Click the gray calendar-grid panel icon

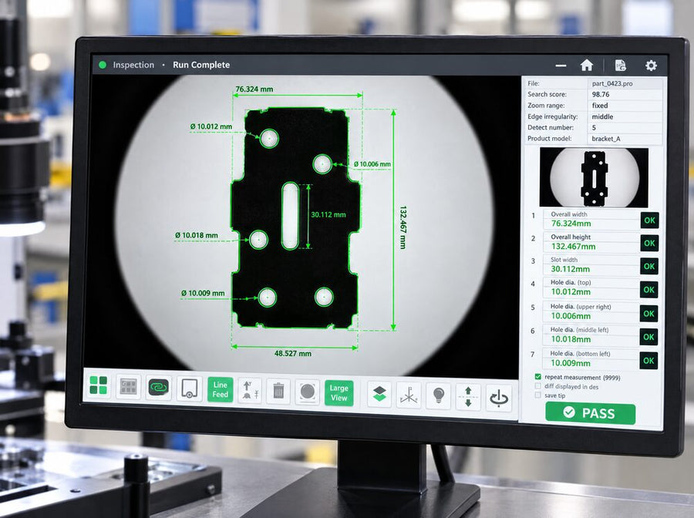(x=128, y=387)
